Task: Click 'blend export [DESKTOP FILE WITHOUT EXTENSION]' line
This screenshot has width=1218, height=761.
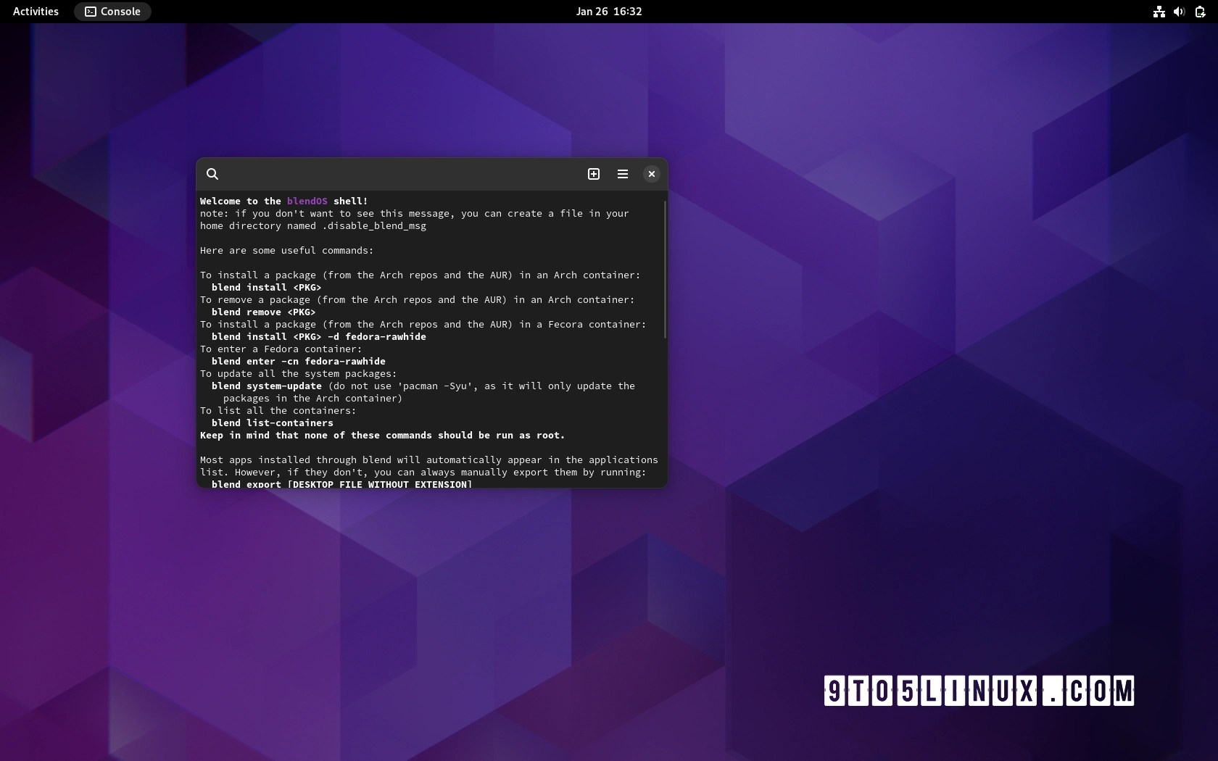Action: (x=342, y=483)
